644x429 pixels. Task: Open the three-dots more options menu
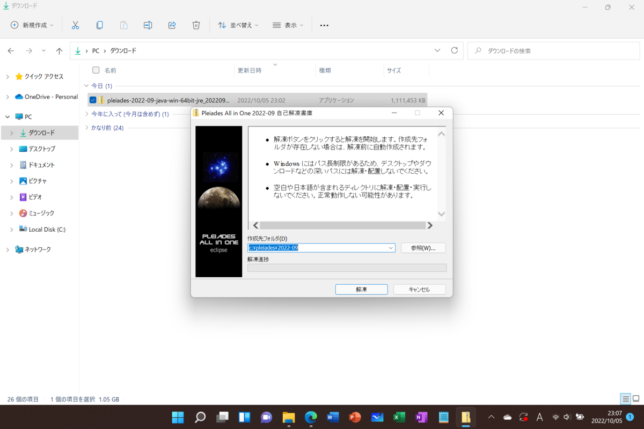pos(324,25)
